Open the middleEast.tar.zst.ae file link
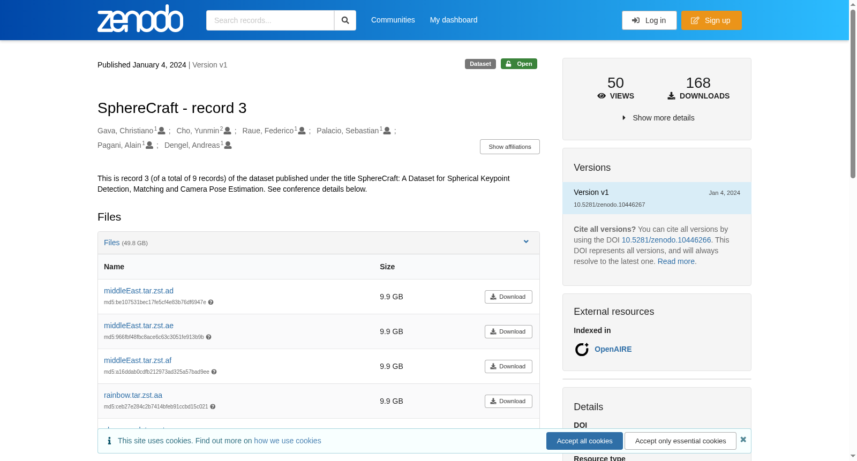Image resolution: width=857 pixels, height=461 pixels. [139, 326]
